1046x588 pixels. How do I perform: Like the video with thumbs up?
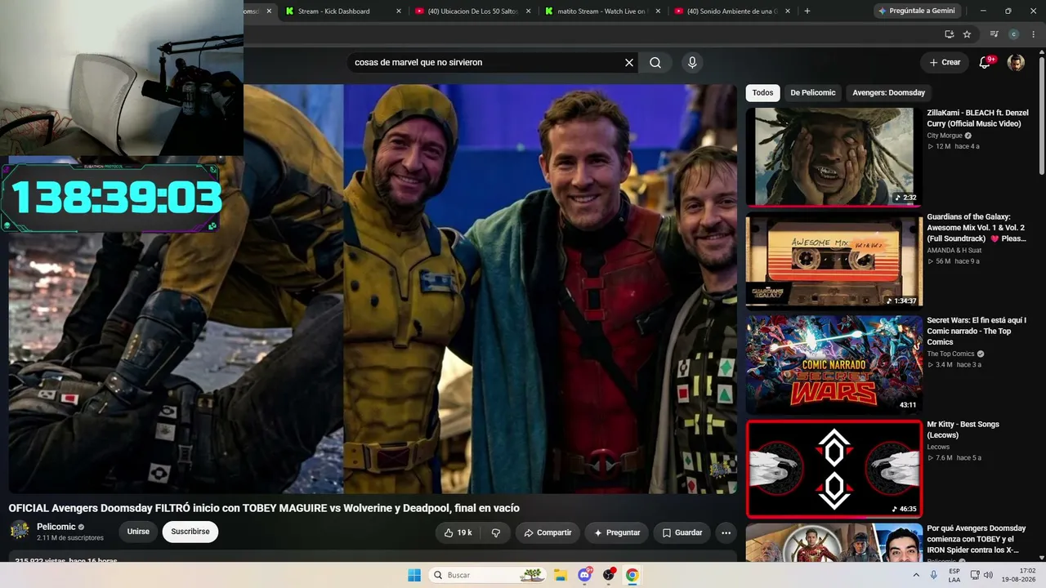click(x=458, y=532)
